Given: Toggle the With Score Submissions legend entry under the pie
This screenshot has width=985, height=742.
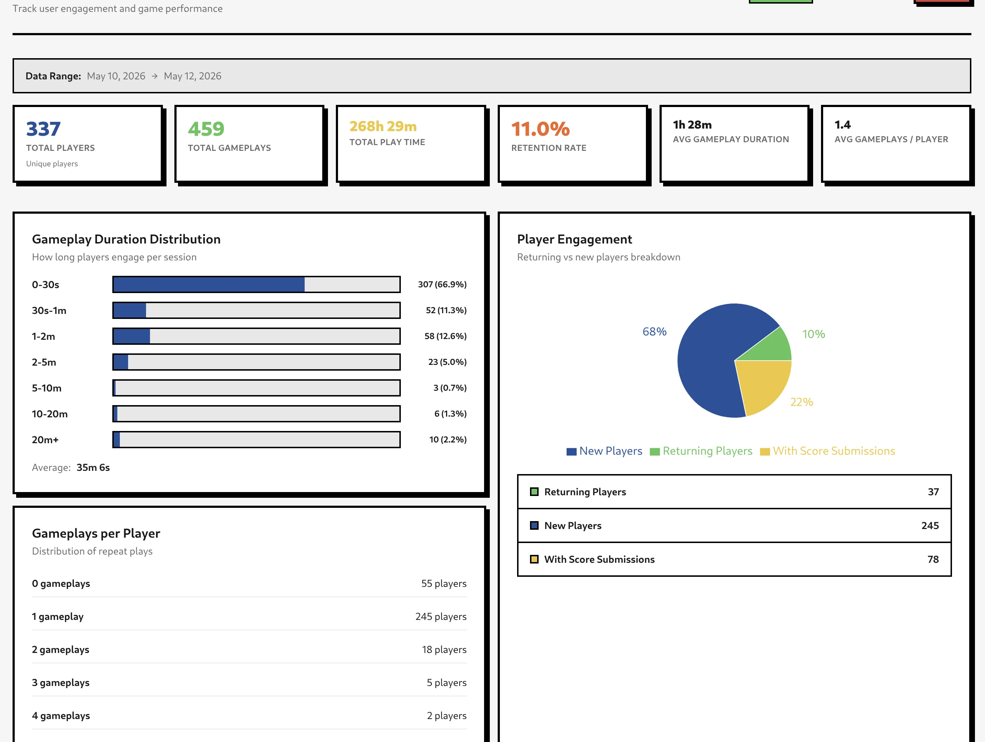Looking at the screenshot, I should click(x=827, y=451).
